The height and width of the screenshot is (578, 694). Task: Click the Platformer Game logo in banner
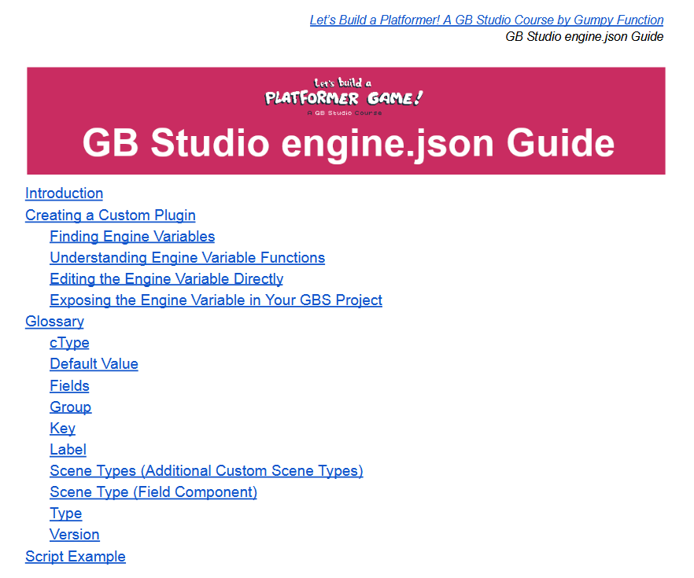(x=345, y=97)
